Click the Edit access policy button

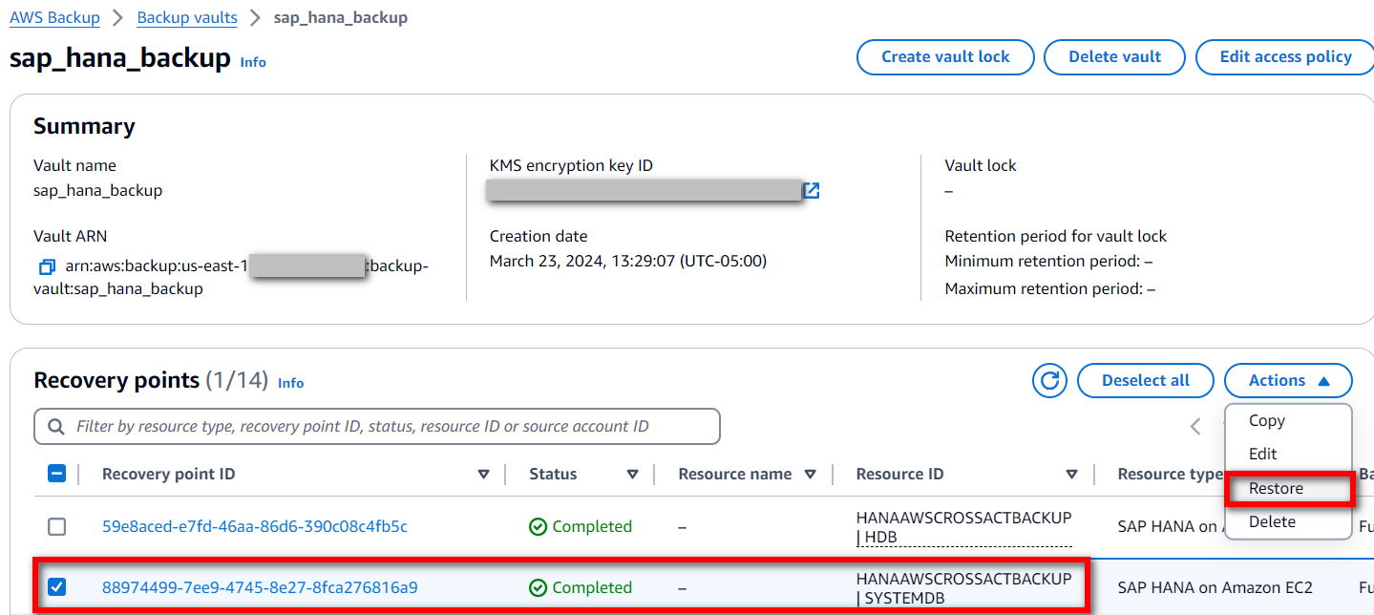click(1285, 56)
